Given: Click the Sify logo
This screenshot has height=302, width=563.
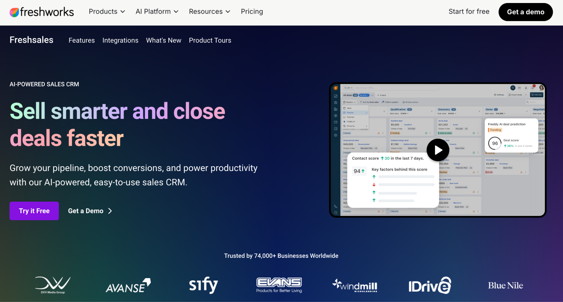Looking at the screenshot, I should (x=203, y=285).
